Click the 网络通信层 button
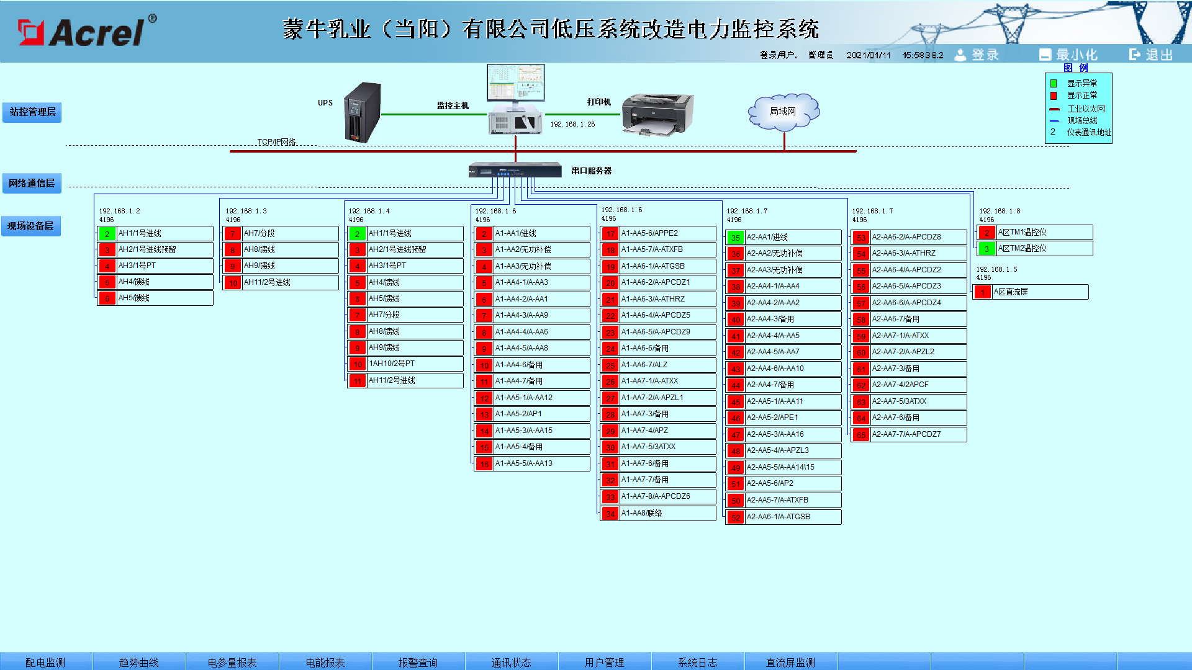 click(x=32, y=184)
